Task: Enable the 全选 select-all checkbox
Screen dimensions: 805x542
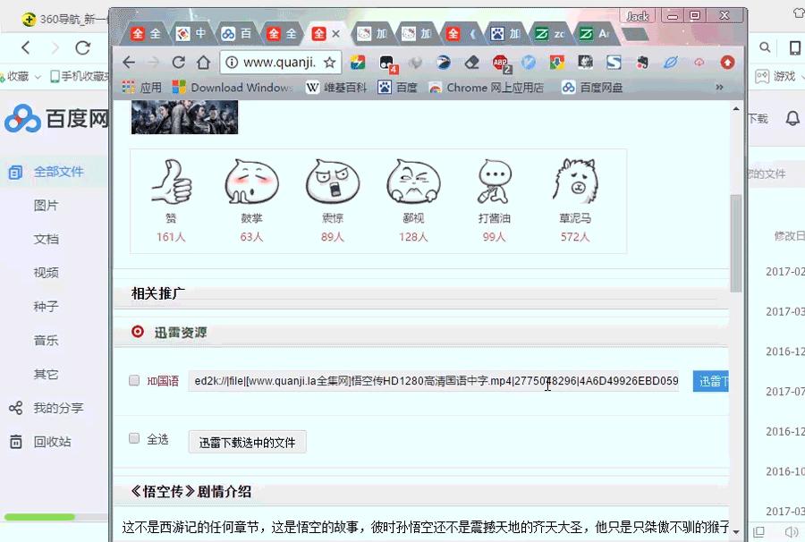Action: click(134, 438)
